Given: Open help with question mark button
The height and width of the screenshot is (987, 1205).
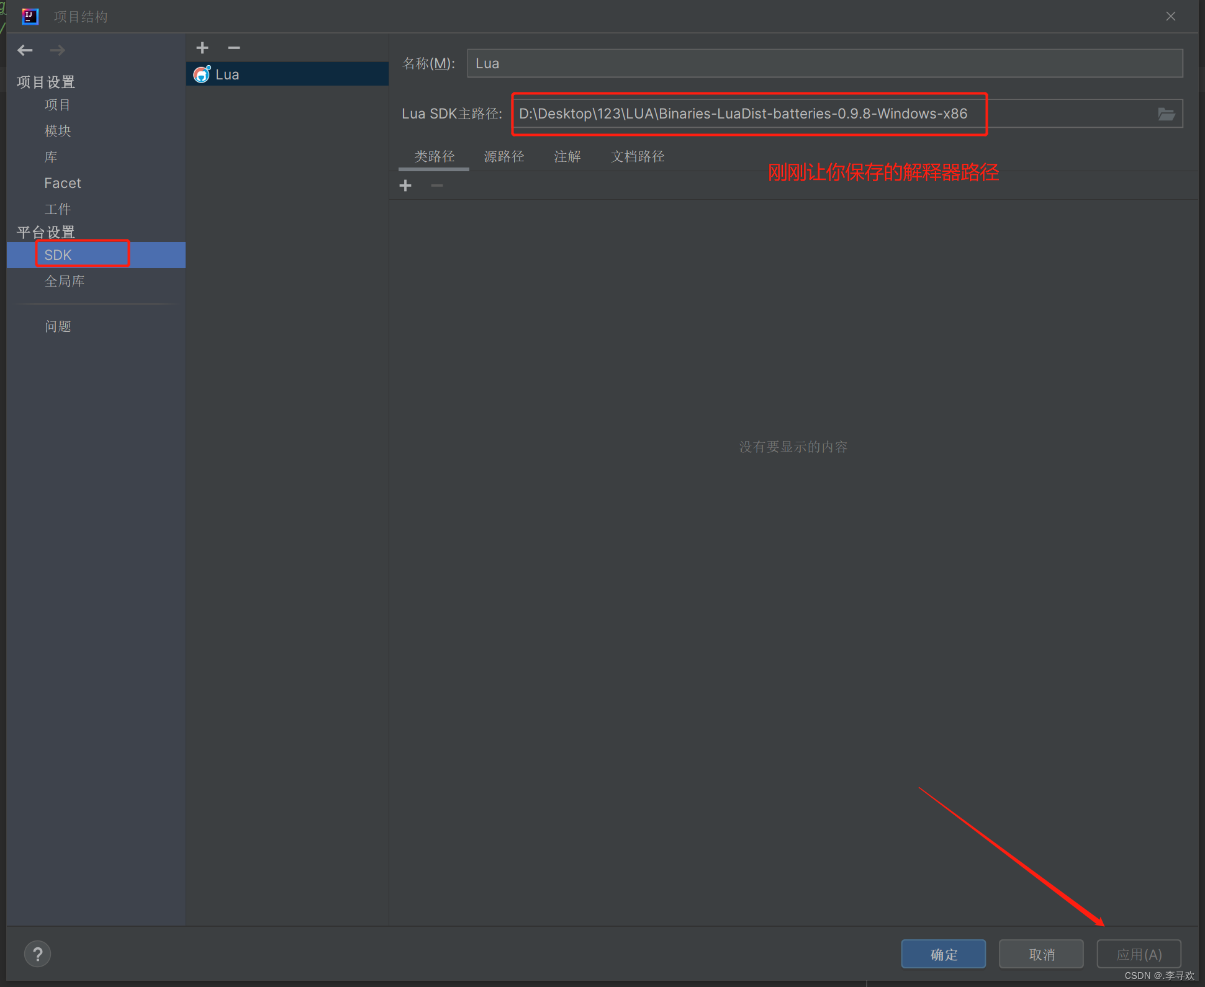Looking at the screenshot, I should tap(37, 954).
